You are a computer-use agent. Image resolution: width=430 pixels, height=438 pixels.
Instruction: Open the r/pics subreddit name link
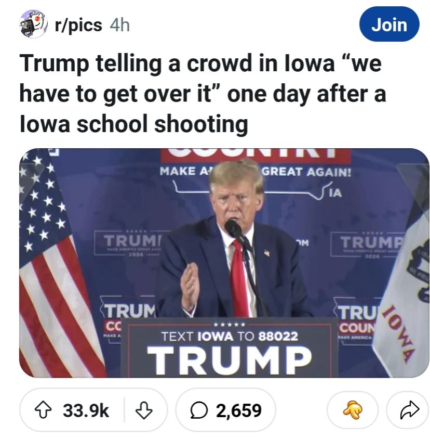click(78, 25)
